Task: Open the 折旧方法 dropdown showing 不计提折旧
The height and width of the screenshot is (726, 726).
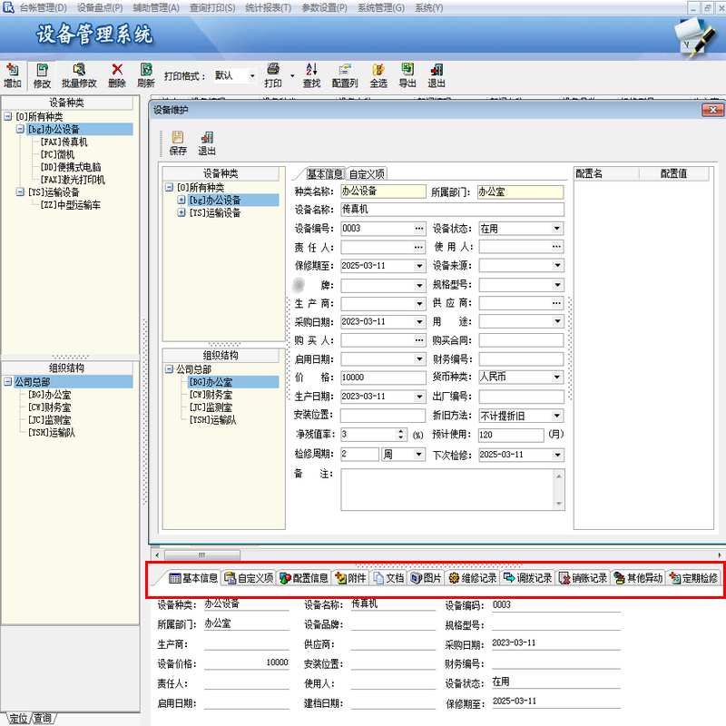Action: pyautogui.click(x=557, y=416)
